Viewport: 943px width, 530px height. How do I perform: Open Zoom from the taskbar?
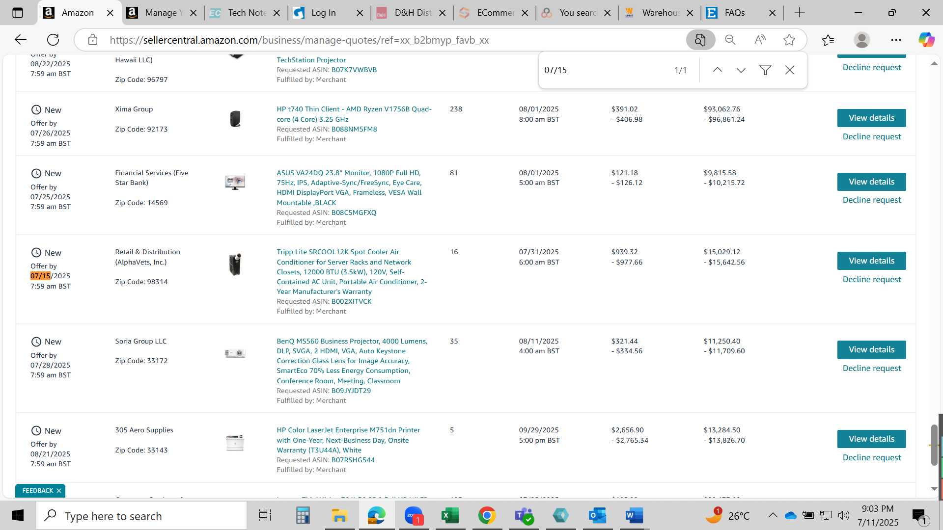pyautogui.click(x=414, y=516)
